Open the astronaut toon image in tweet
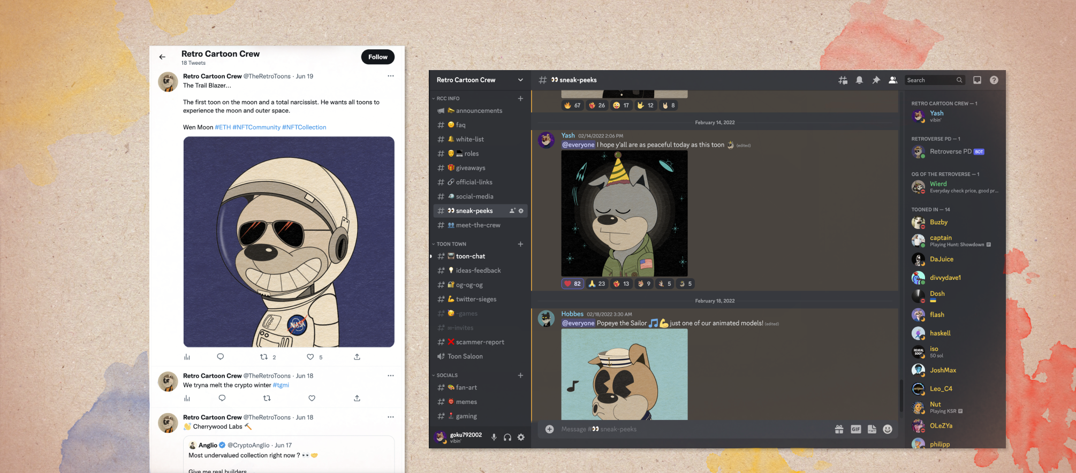This screenshot has height=473, width=1076. point(289,242)
